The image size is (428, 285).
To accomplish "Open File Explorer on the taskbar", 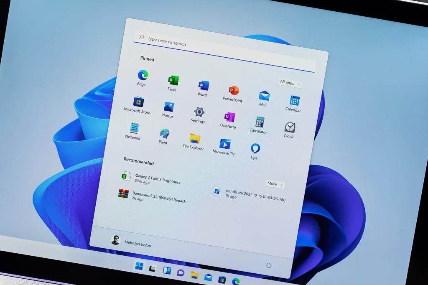I will coord(194,275).
